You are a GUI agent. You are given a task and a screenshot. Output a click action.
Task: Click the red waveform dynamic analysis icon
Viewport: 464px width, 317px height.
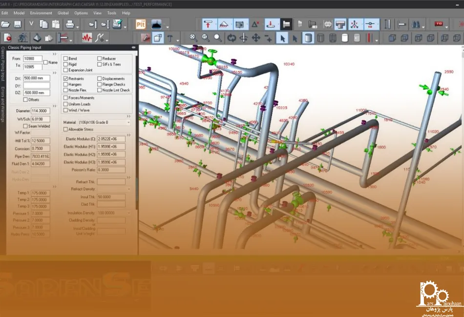tap(87, 38)
